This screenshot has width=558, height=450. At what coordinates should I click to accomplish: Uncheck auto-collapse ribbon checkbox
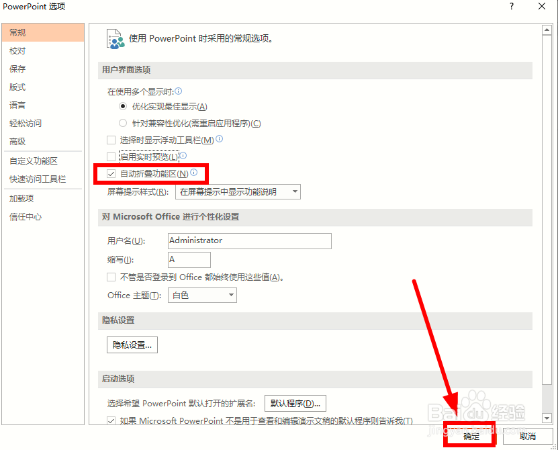coord(111,174)
